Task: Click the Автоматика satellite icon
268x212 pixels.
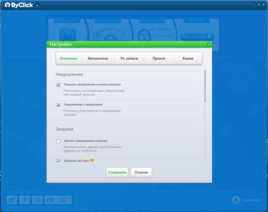Action: (x=236, y=200)
